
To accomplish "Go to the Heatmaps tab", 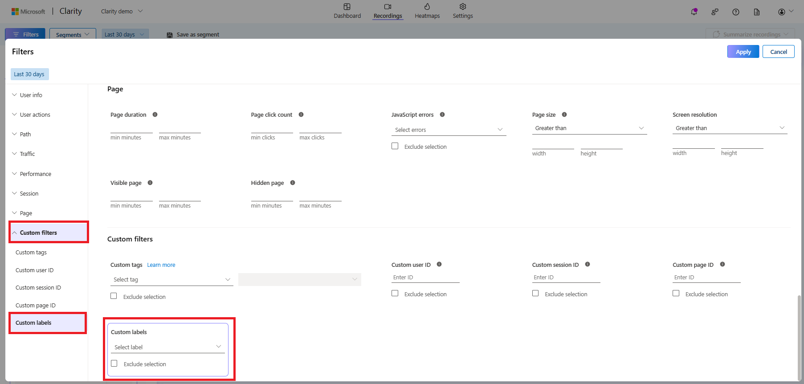I will coord(427,11).
